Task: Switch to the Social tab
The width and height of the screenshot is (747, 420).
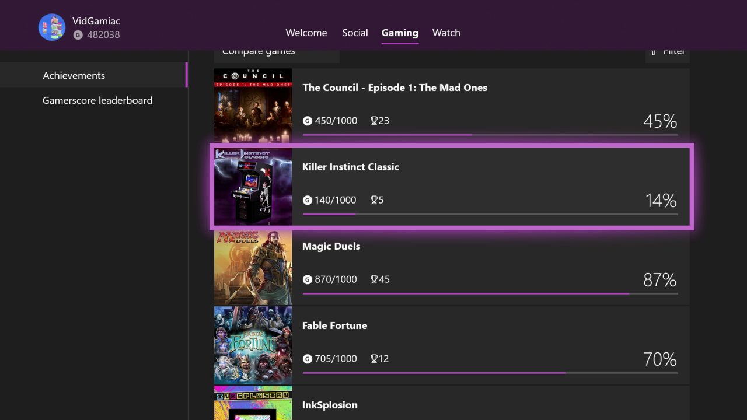Action: click(355, 33)
